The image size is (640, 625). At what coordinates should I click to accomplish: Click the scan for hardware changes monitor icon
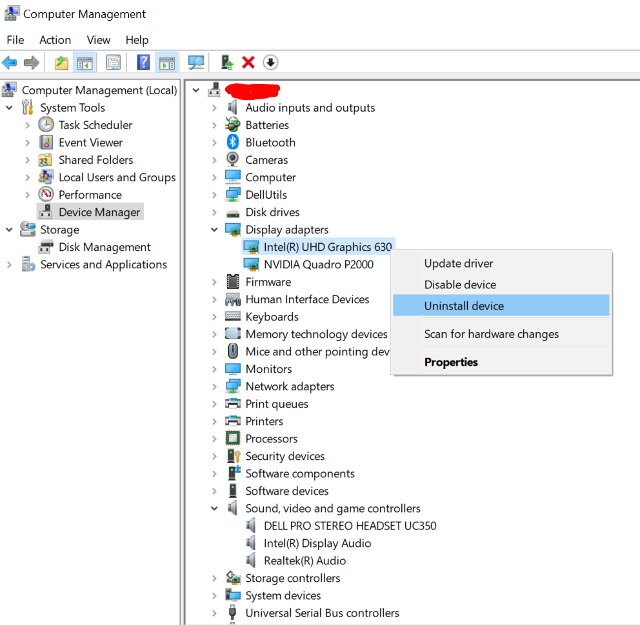pyautogui.click(x=195, y=63)
